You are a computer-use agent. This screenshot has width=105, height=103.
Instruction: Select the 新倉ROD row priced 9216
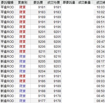point(52,57)
